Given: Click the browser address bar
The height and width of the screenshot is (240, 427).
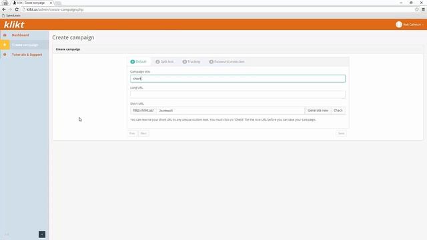Looking at the screenshot, I should point(218,9).
